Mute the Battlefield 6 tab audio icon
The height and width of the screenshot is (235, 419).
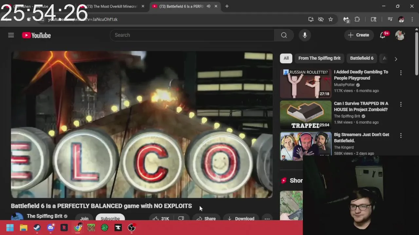point(209,6)
